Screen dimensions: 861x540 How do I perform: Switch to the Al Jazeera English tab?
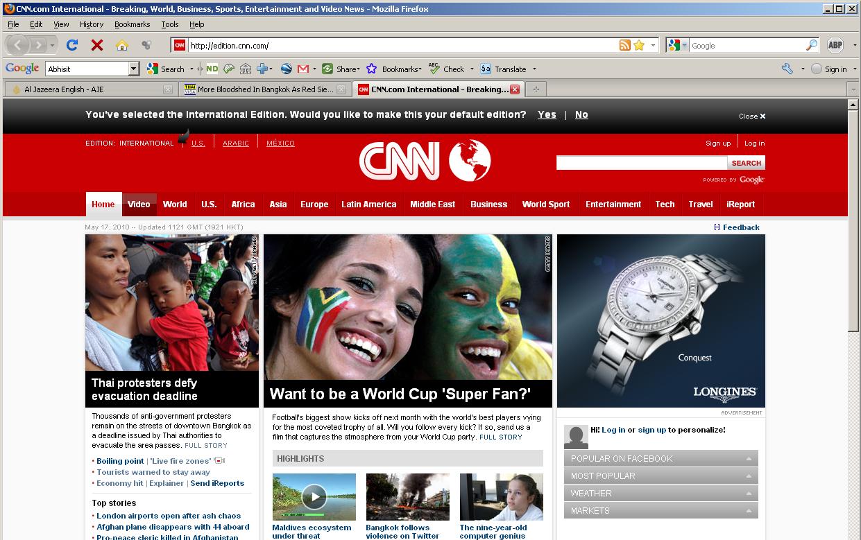click(x=90, y=89)
